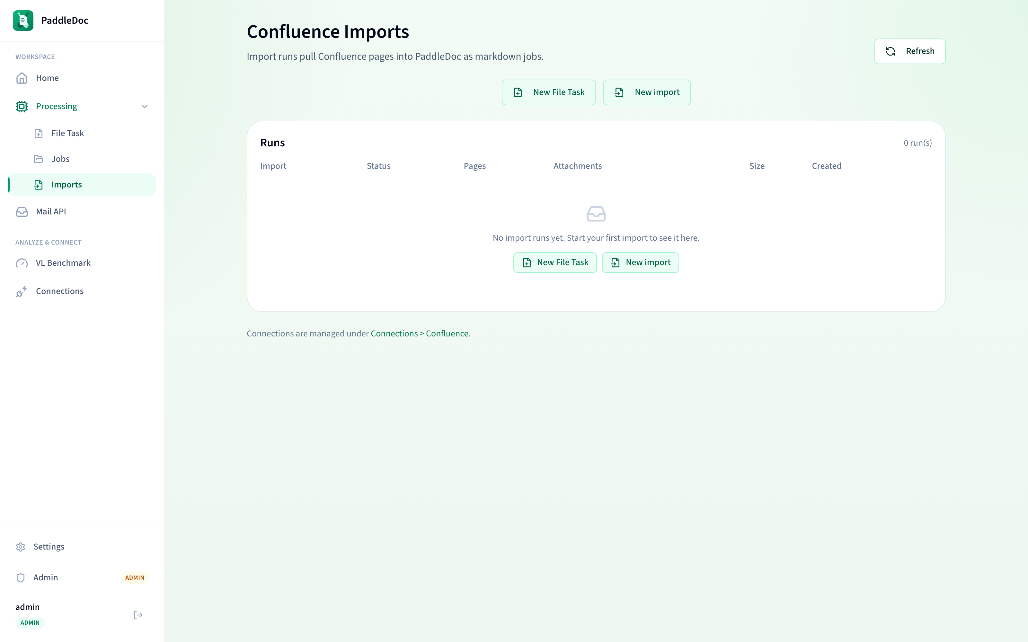Click the green ADMIN badge under username
Screen dimensions: 1028x642
pyautogui.click(x=30, y=622)
